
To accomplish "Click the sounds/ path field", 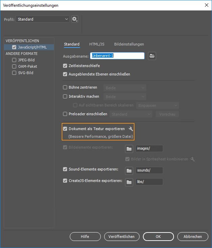I will coord(149,170).
